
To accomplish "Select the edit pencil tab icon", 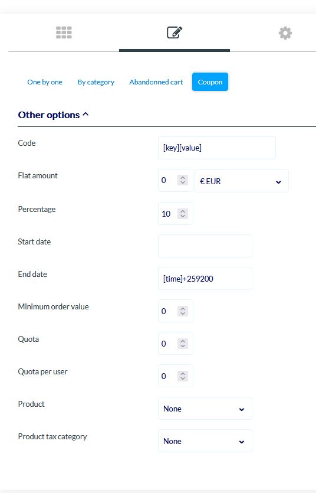I will tap(175, 32).
